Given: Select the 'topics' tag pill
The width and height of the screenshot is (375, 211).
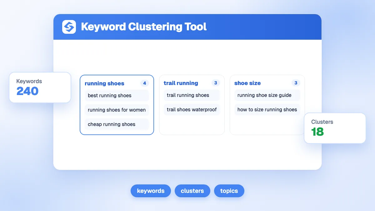Looking at the screenshot, I should pos(229,191).
